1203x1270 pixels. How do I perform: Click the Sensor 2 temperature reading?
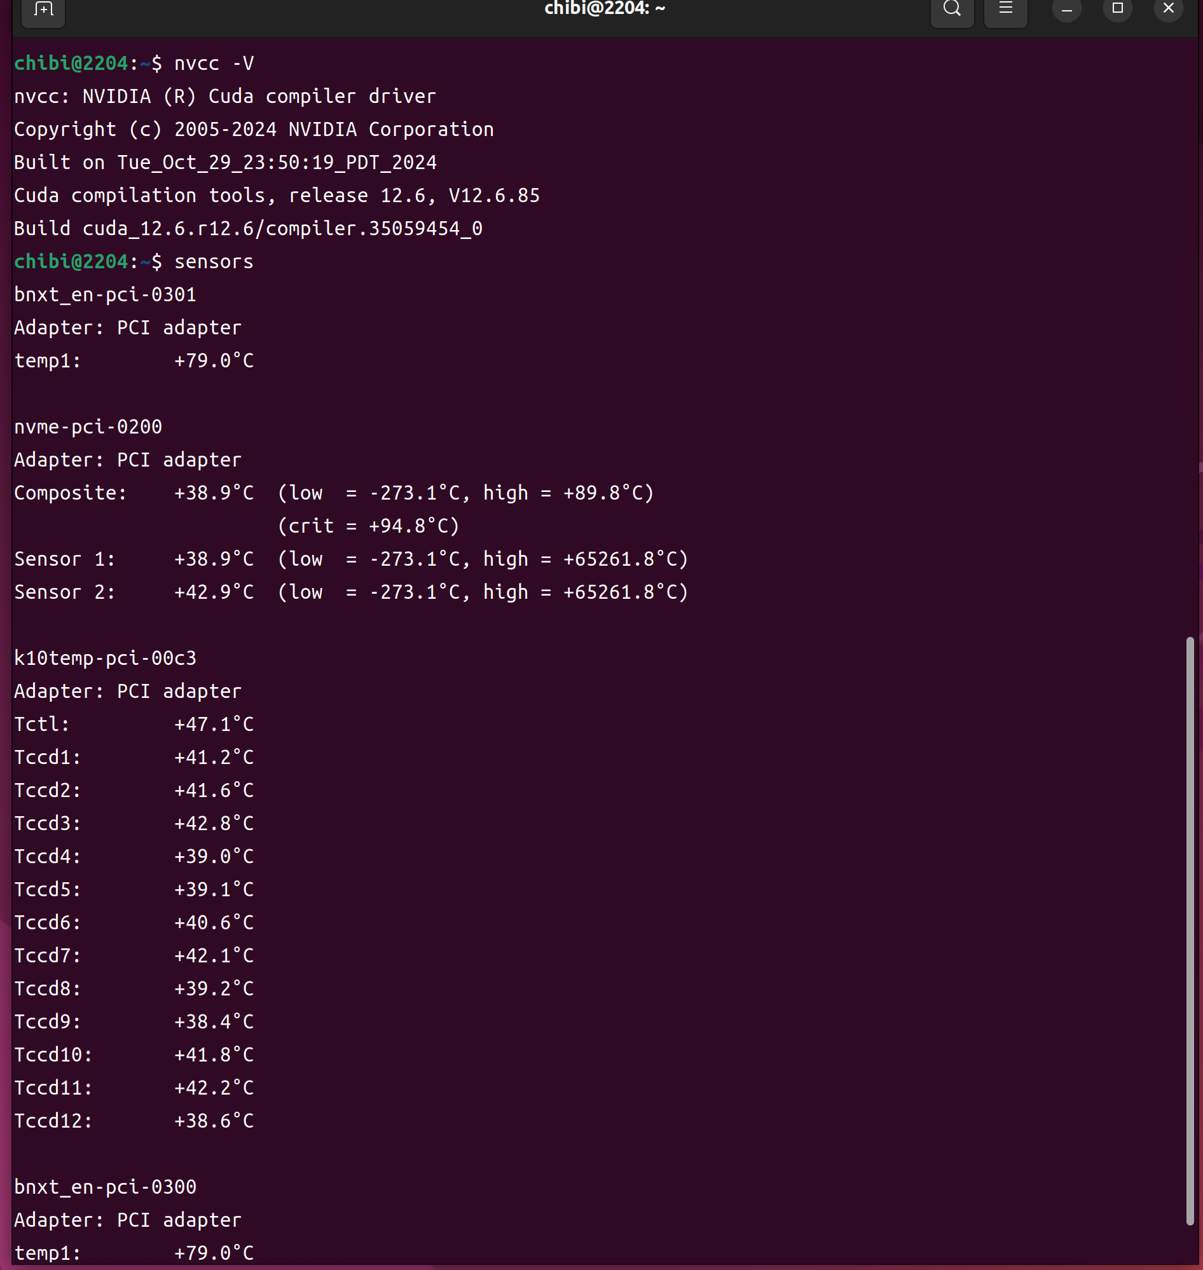[x=214, y=592]
